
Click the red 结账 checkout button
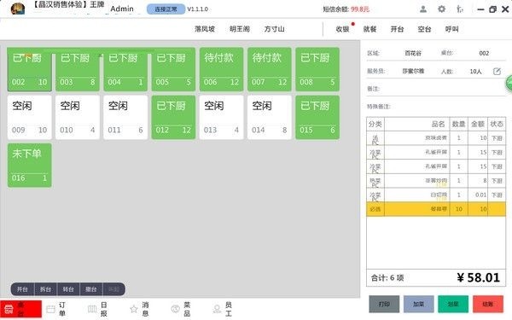tap(488, 304)
